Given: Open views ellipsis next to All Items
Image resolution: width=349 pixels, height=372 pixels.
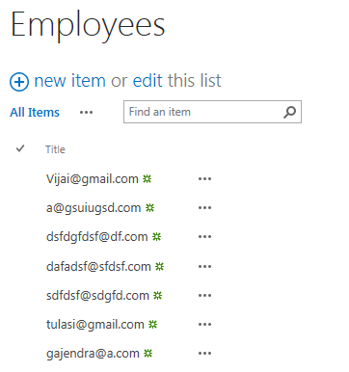Looking at the screenshot, I should (x=86, y=113).
